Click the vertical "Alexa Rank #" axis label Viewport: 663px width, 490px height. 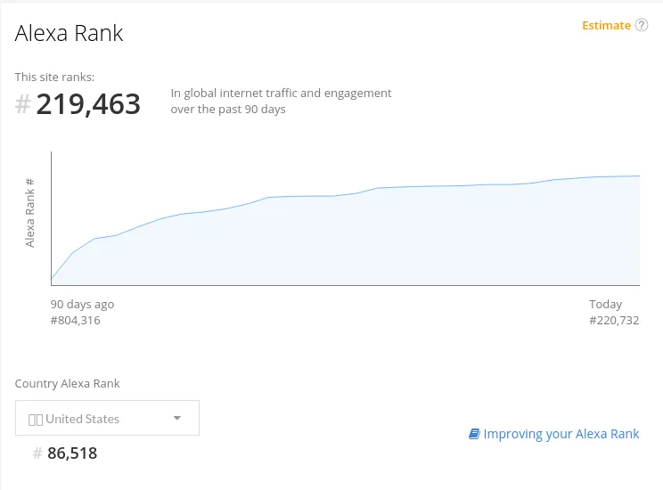(29, 213)
